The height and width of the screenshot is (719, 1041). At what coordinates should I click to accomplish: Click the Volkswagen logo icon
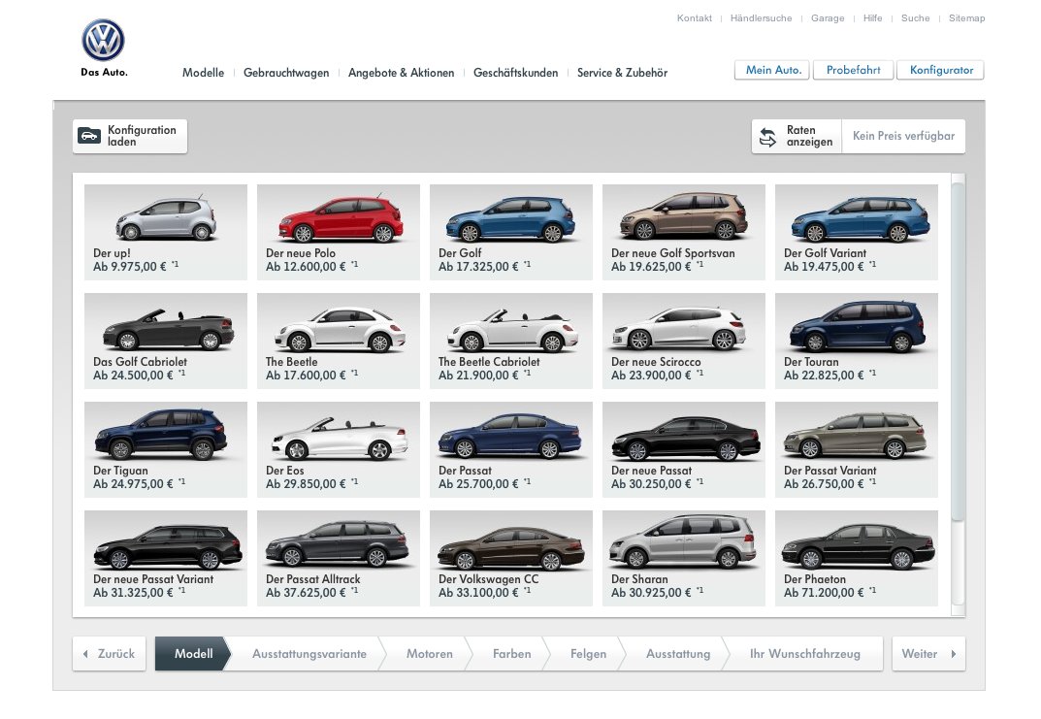pyautogui.click(x=103, y=40)
